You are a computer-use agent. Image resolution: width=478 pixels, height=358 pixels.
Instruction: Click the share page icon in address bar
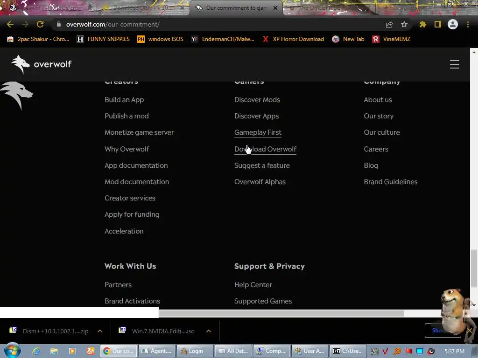389,24
